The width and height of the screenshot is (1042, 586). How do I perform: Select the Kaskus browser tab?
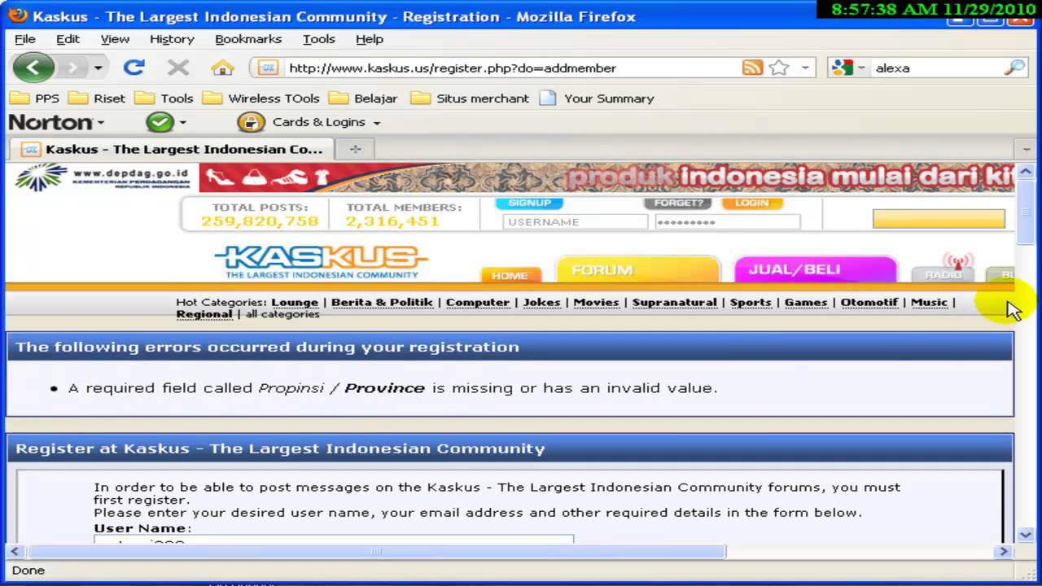(173, 149)
